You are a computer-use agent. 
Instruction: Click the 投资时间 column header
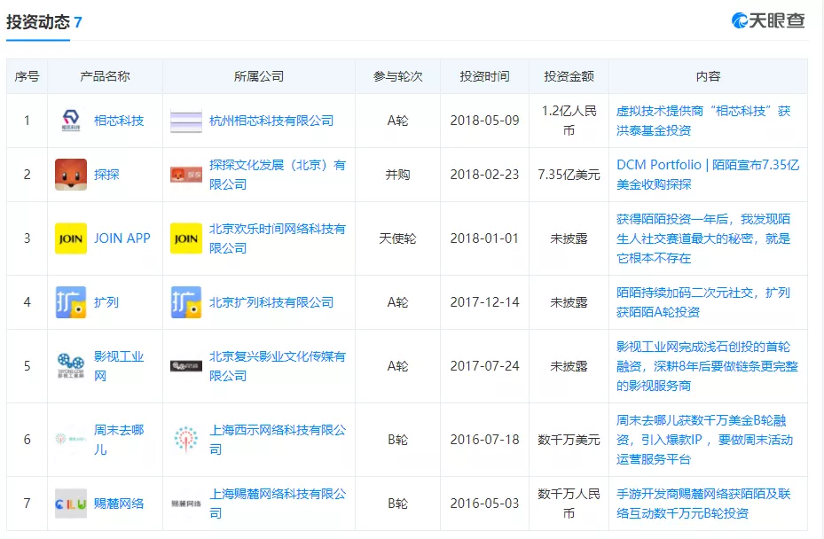point(484,76)
